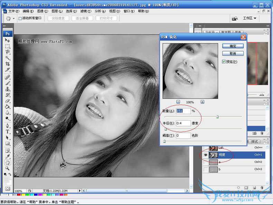Select the Type (T) tool
The height and width of the screenshot is (205, 273).
[8, 132]
